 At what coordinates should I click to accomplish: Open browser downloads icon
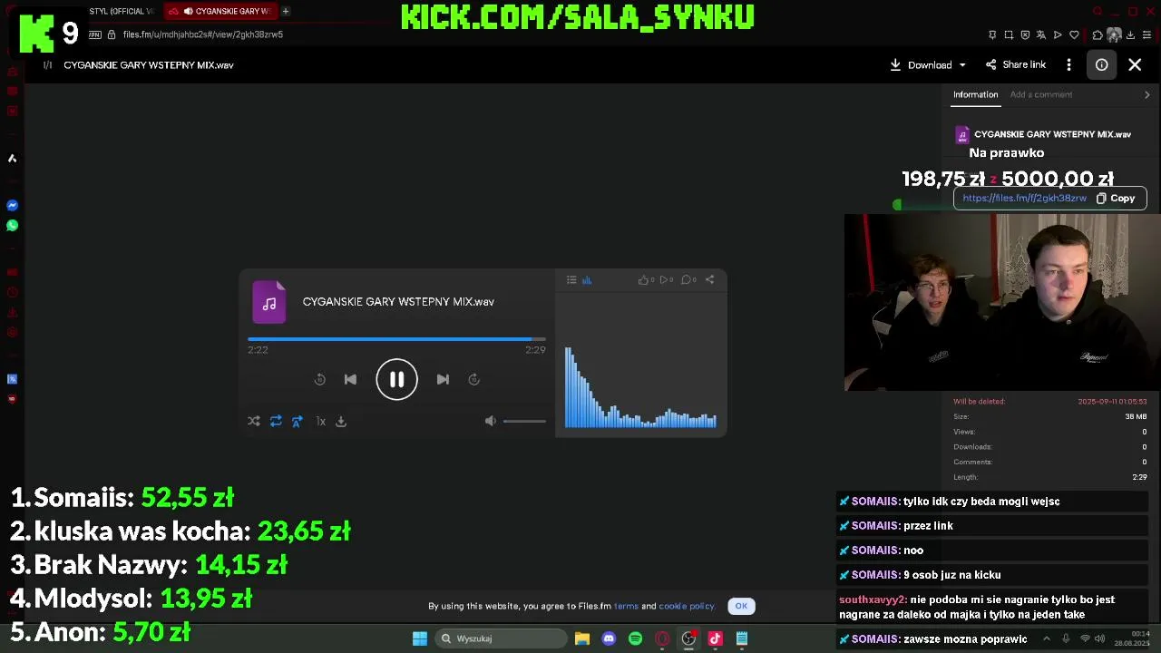[x=1130, y=34]
